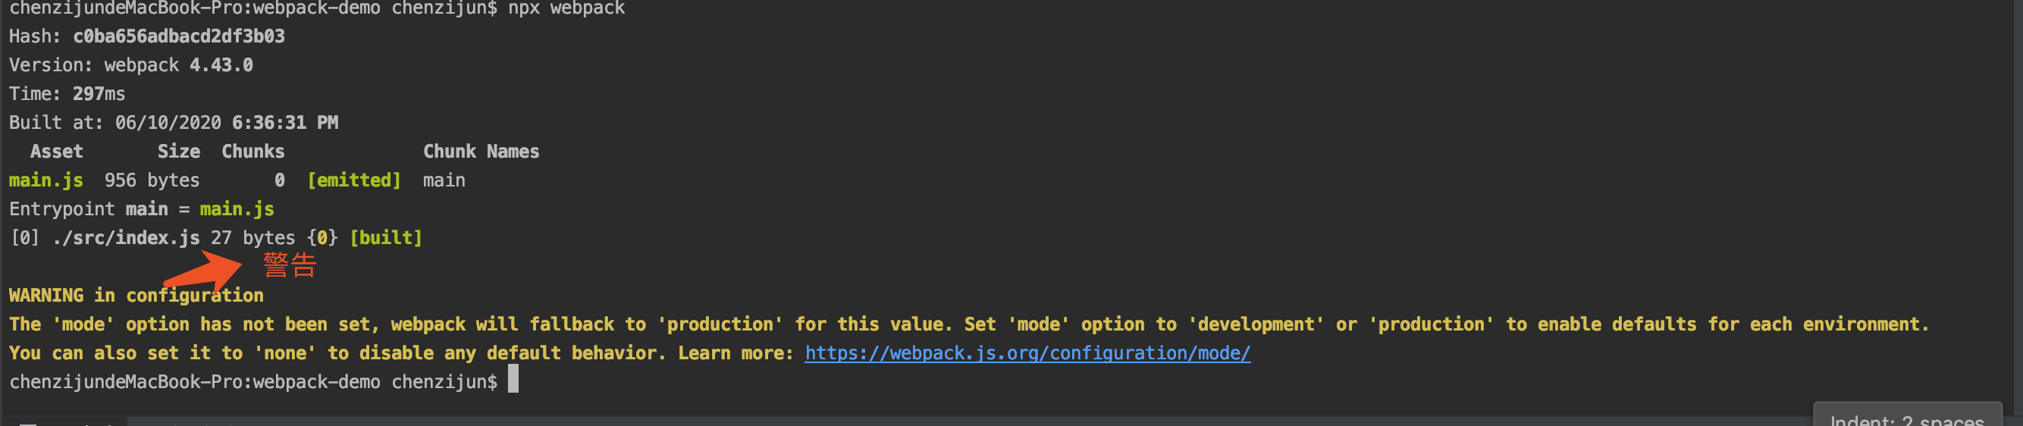
Task: Click the webpack 4.43.0 version text
Action: coord(178,65)
